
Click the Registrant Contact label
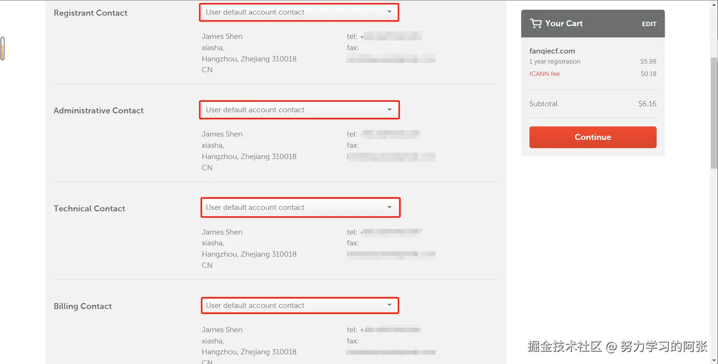90,13
